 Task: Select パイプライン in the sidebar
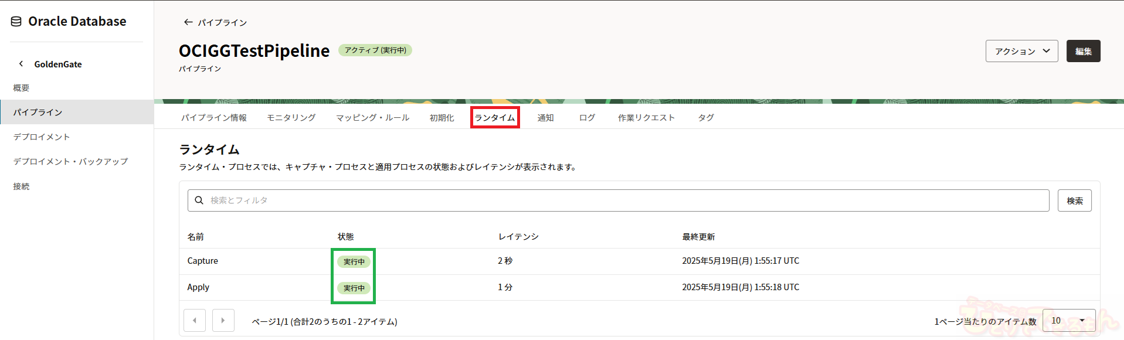click(x=77, y=112)
